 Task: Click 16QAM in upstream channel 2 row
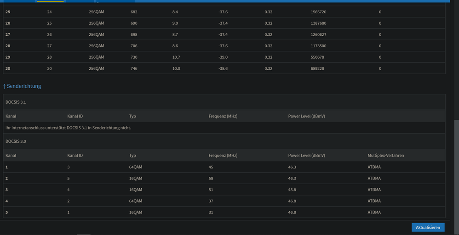136,178
